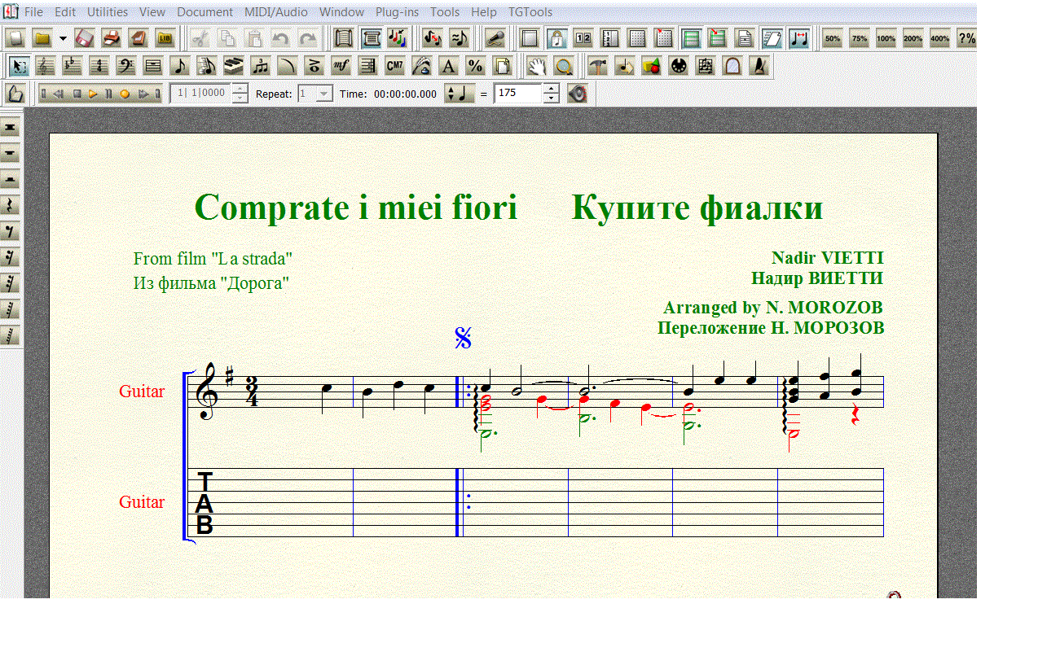Open the Repeat count dropdown
This screenshot has height=665, width=1038.
[323, 94]
